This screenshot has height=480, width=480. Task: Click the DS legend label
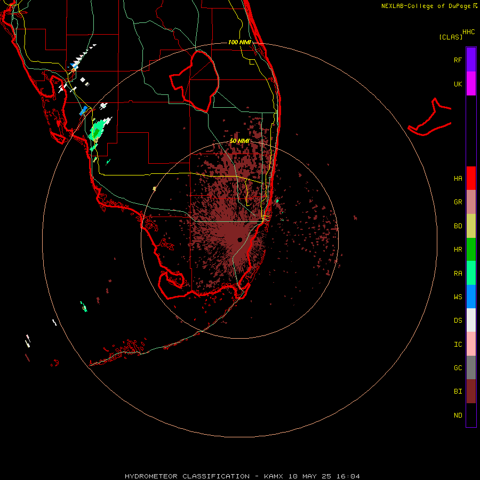(x=458, y=320)
